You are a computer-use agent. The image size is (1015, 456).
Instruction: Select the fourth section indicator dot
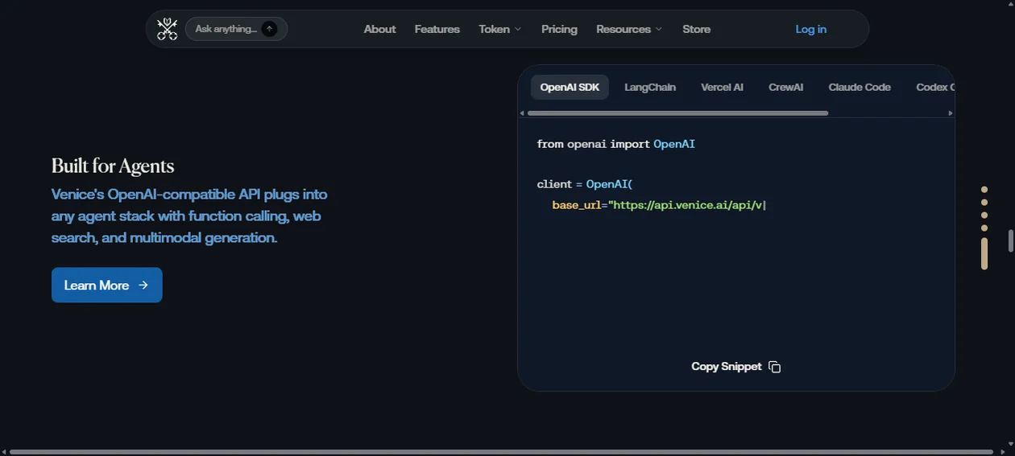coord(984,228)
